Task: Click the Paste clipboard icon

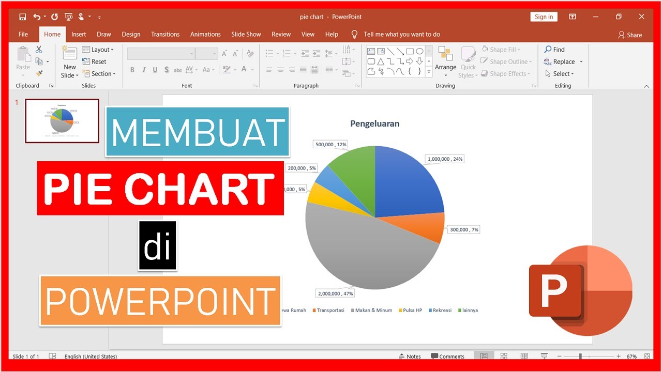Action: 23,54
